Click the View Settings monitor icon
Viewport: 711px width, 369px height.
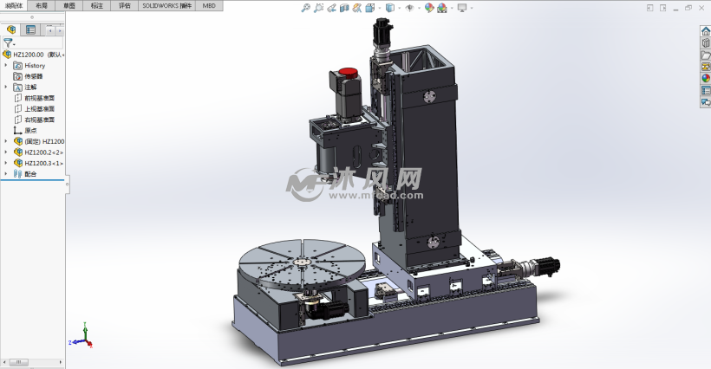point(462,8)
